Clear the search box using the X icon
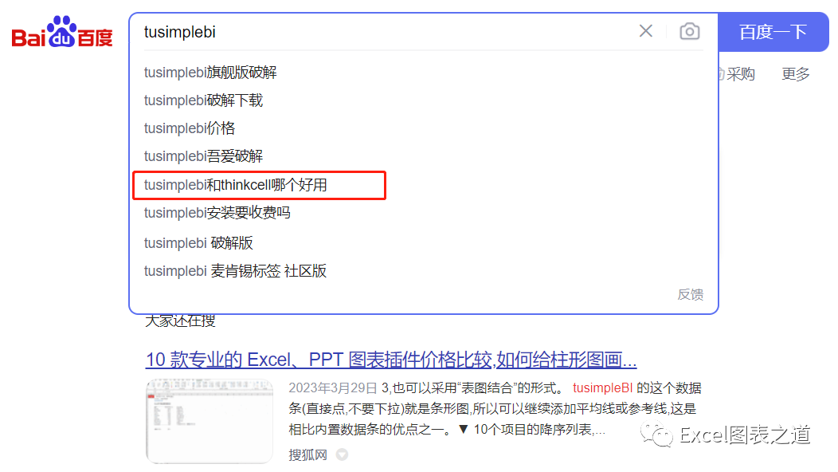 point(645,31)
